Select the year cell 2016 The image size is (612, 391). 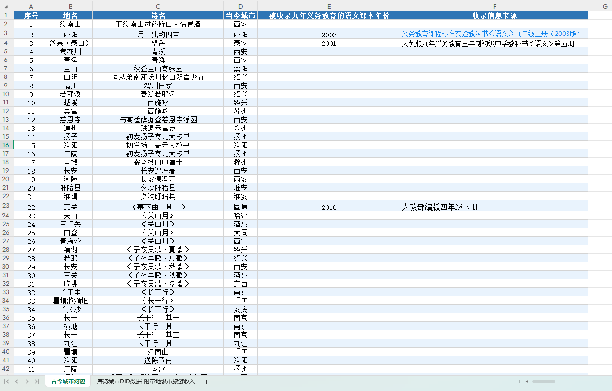click(329, 207)
